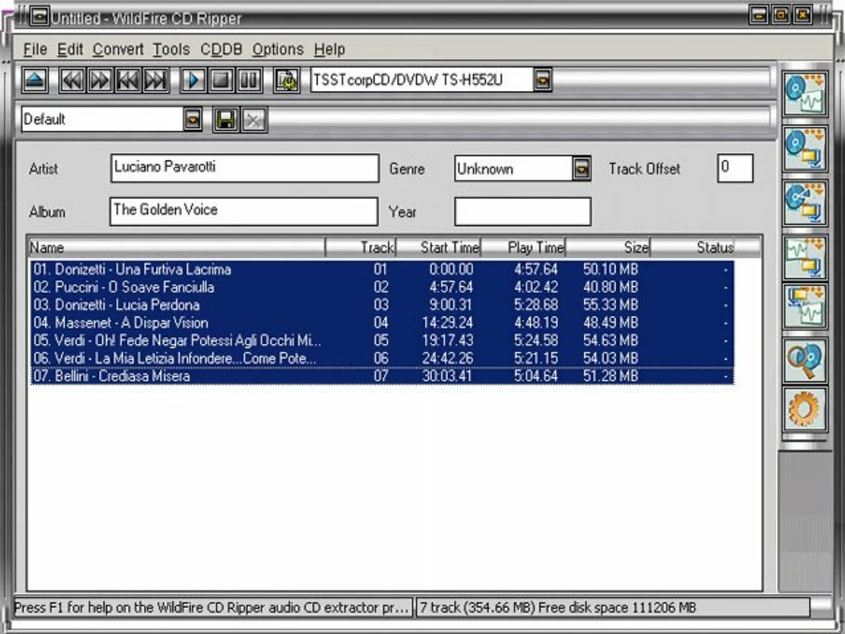
Task: Open the Tools menu
Action: point(171,50)
